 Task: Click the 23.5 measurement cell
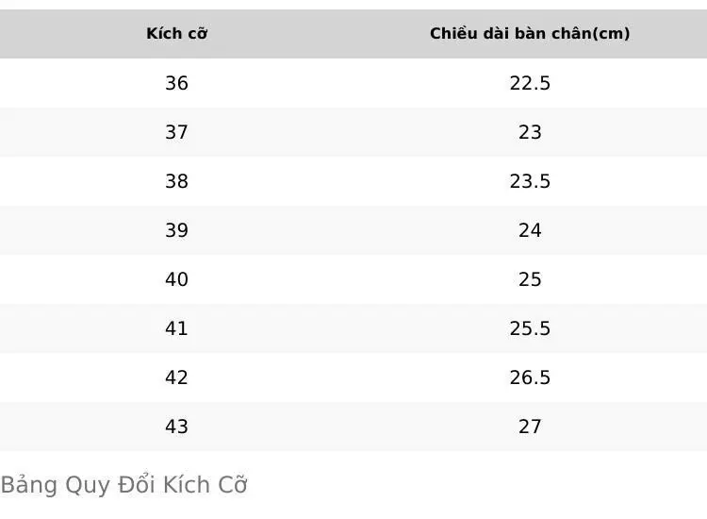530,181
